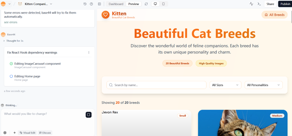Open the activity monitor icon
The height and width of the screenshot is (136, 292).
[x=251, y=4]
